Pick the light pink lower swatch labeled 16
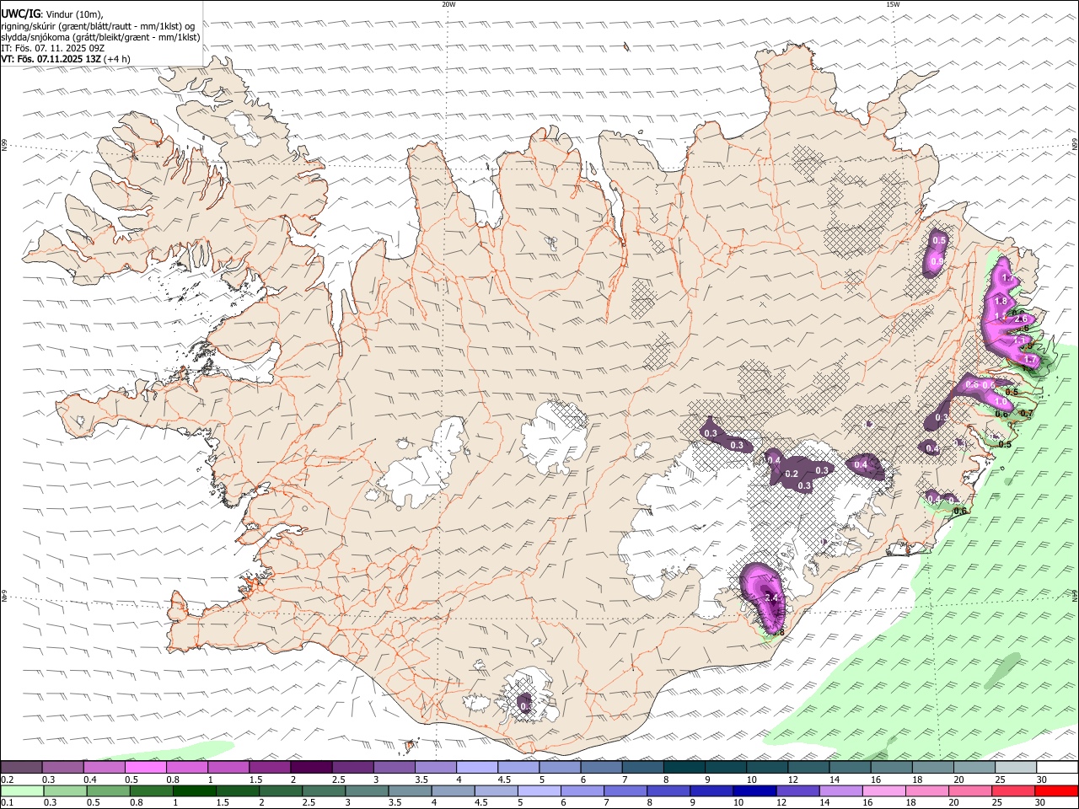Screen dimensions: 1079x809 883,790
